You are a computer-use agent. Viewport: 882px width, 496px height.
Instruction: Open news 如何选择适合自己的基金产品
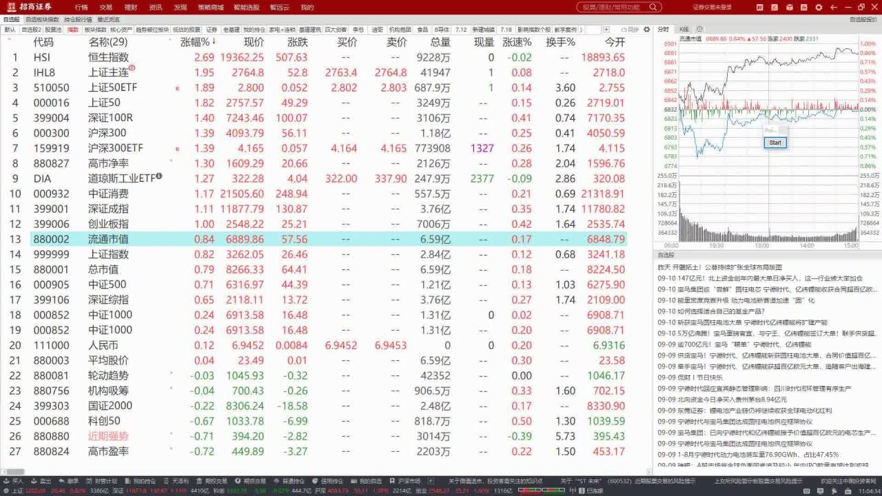pos(711,311)
